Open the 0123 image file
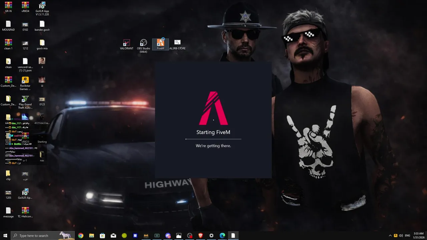This screenshot has width=427, height=240. coord(42,101)
